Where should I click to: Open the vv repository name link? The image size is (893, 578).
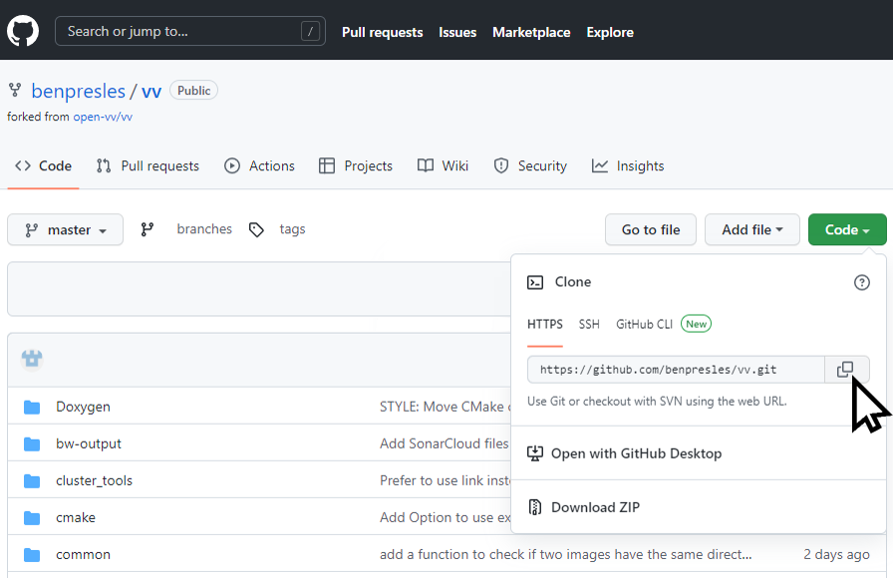(x=151, y=91)
